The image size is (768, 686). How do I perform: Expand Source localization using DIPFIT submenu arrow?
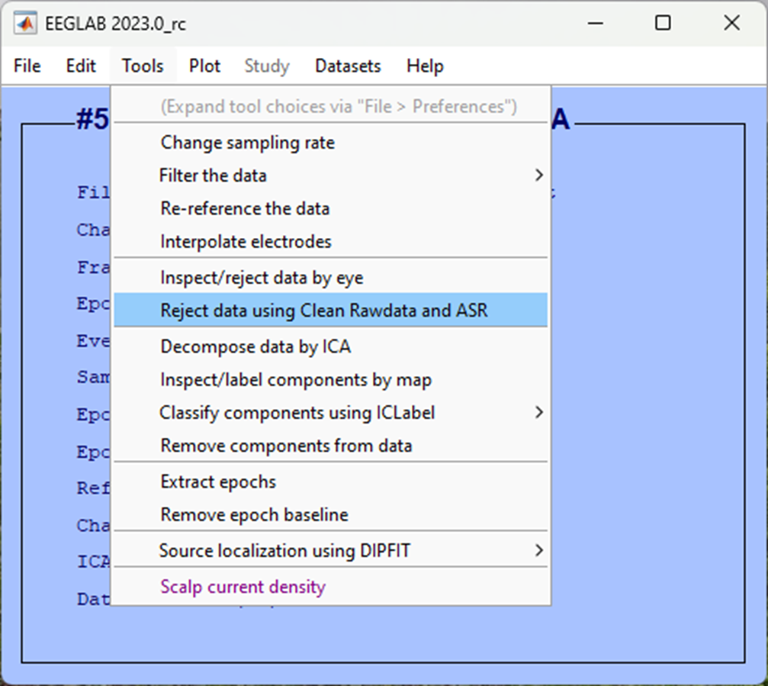538,550
